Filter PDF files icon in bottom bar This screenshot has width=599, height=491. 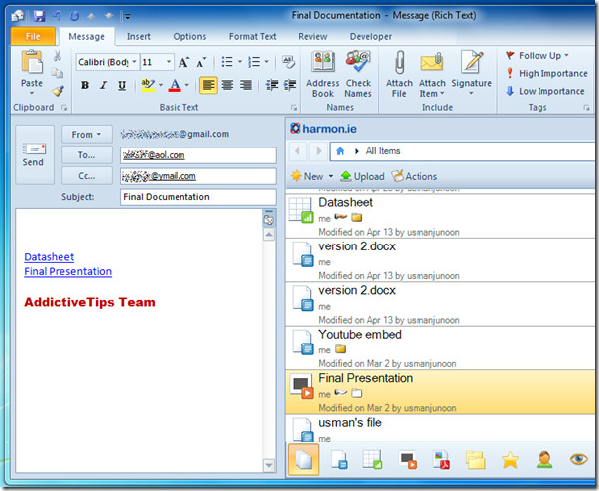click(441, 459)
